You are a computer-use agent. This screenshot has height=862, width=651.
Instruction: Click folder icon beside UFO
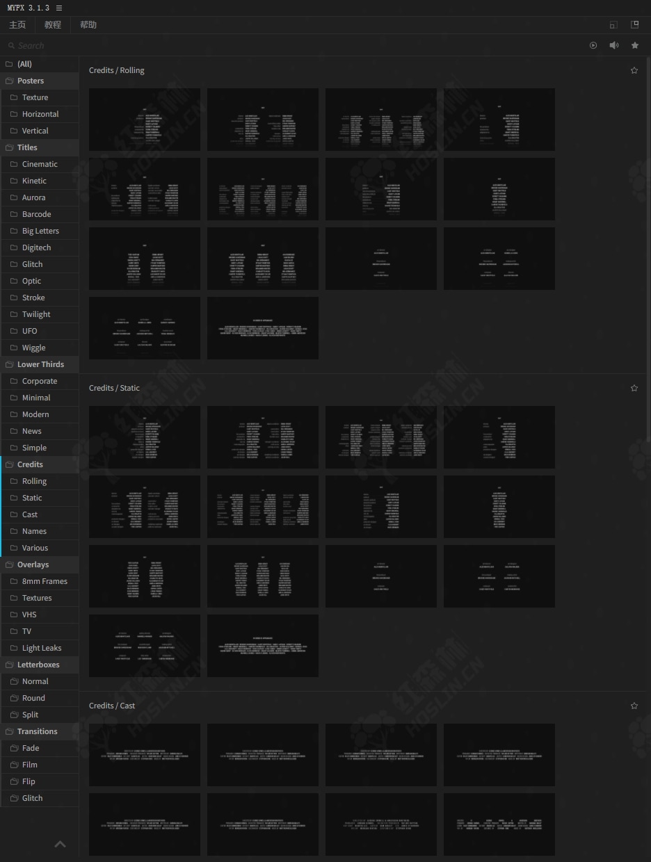pyautogui.click(x=14, y=331)
